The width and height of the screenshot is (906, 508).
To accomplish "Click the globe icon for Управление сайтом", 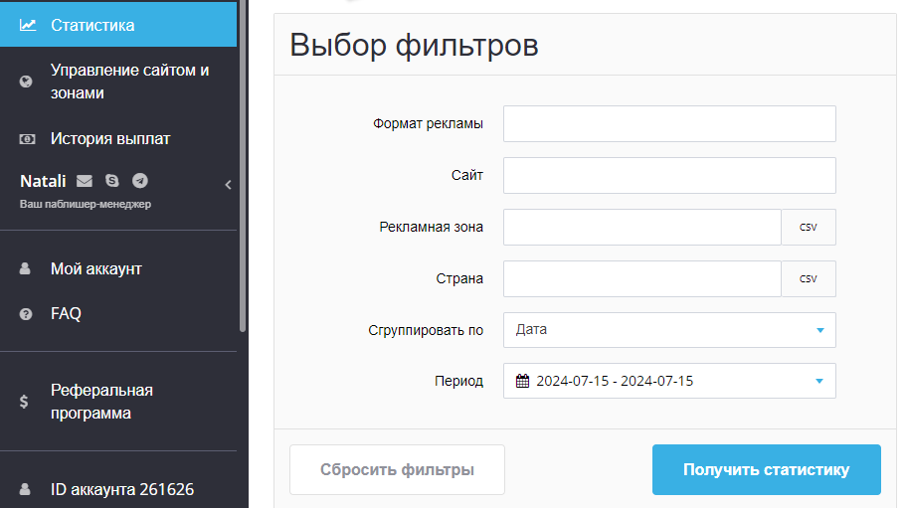I will [x=26, y=82].
